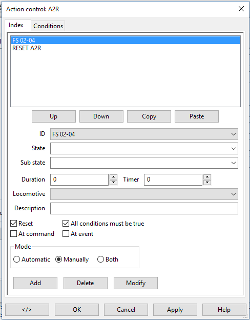Expand the Sub state dropdown
Image resolution: width=250 pixels, height=320 pixels.
pos(144,163)
